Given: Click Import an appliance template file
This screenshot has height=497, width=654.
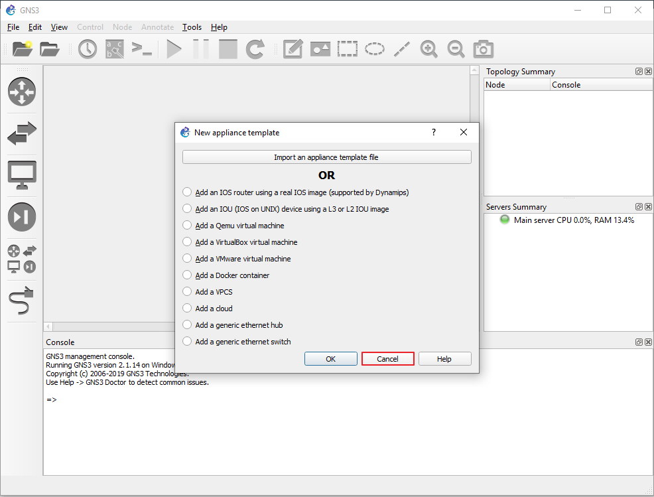Looking at the screenshot, I should (x=326, y=157).
